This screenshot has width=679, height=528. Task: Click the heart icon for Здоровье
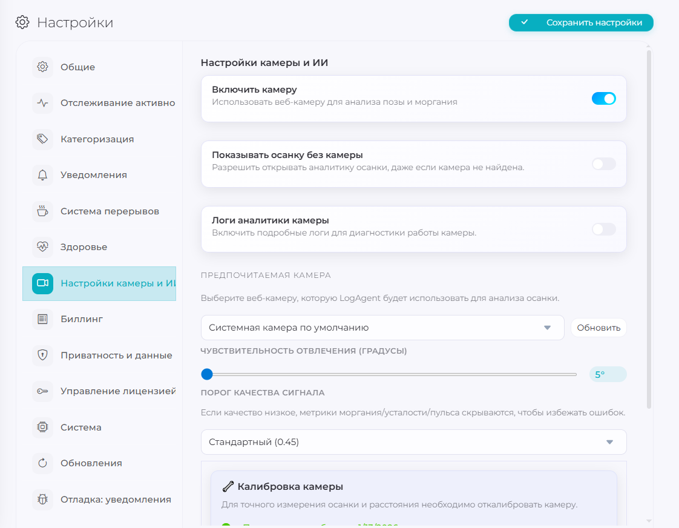coord(42,247)
